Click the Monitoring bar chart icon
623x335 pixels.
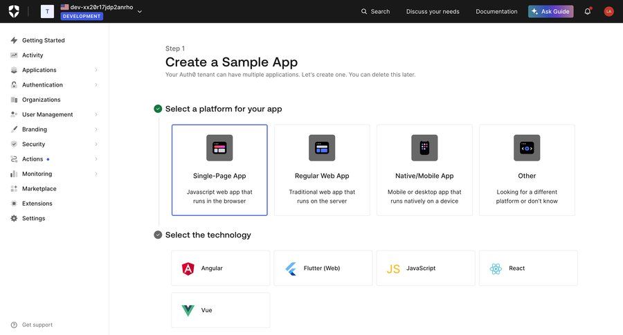point(14,174)
